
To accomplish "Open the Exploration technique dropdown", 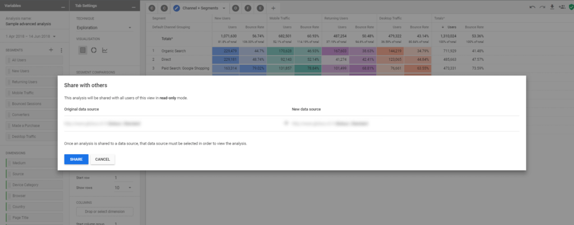I will pos(104,27).
